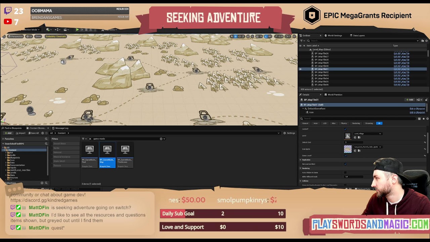
Task: Select the General filter in Details
Action: click(305, 123)
